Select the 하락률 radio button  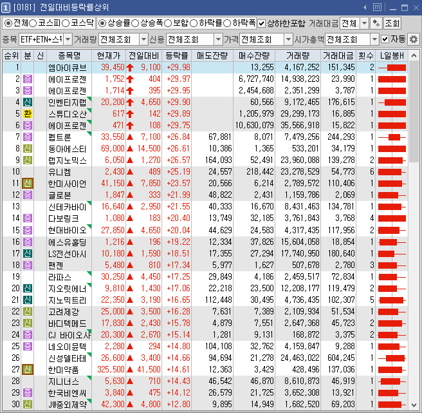[x=194, y=23]
